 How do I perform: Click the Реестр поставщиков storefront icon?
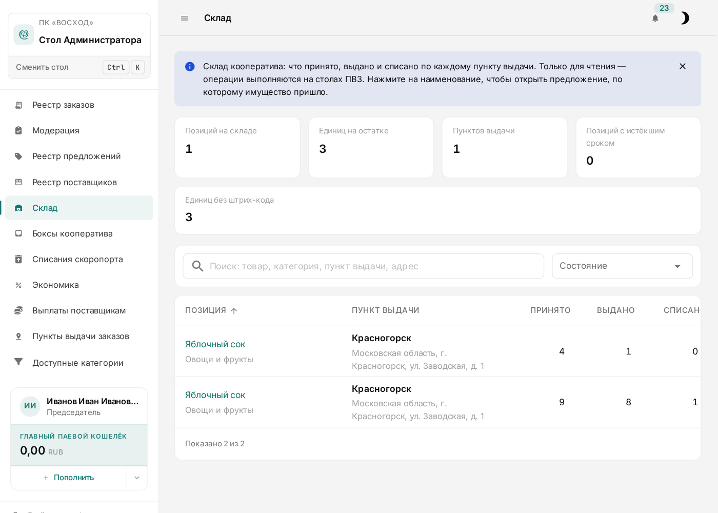(x=18, y=182)
